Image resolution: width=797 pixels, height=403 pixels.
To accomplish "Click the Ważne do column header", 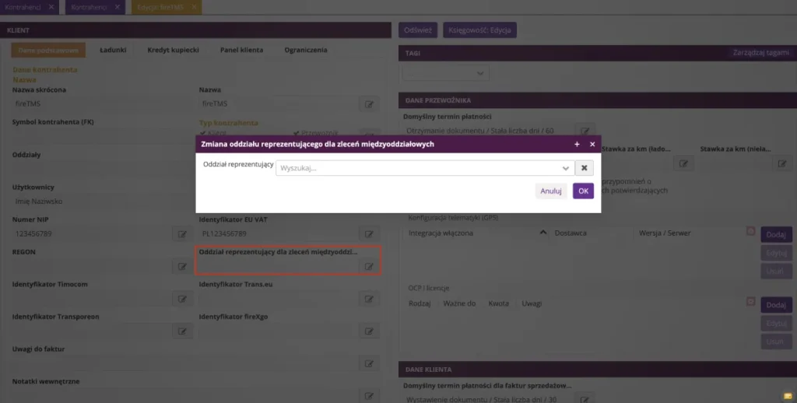I will (459, 303).
